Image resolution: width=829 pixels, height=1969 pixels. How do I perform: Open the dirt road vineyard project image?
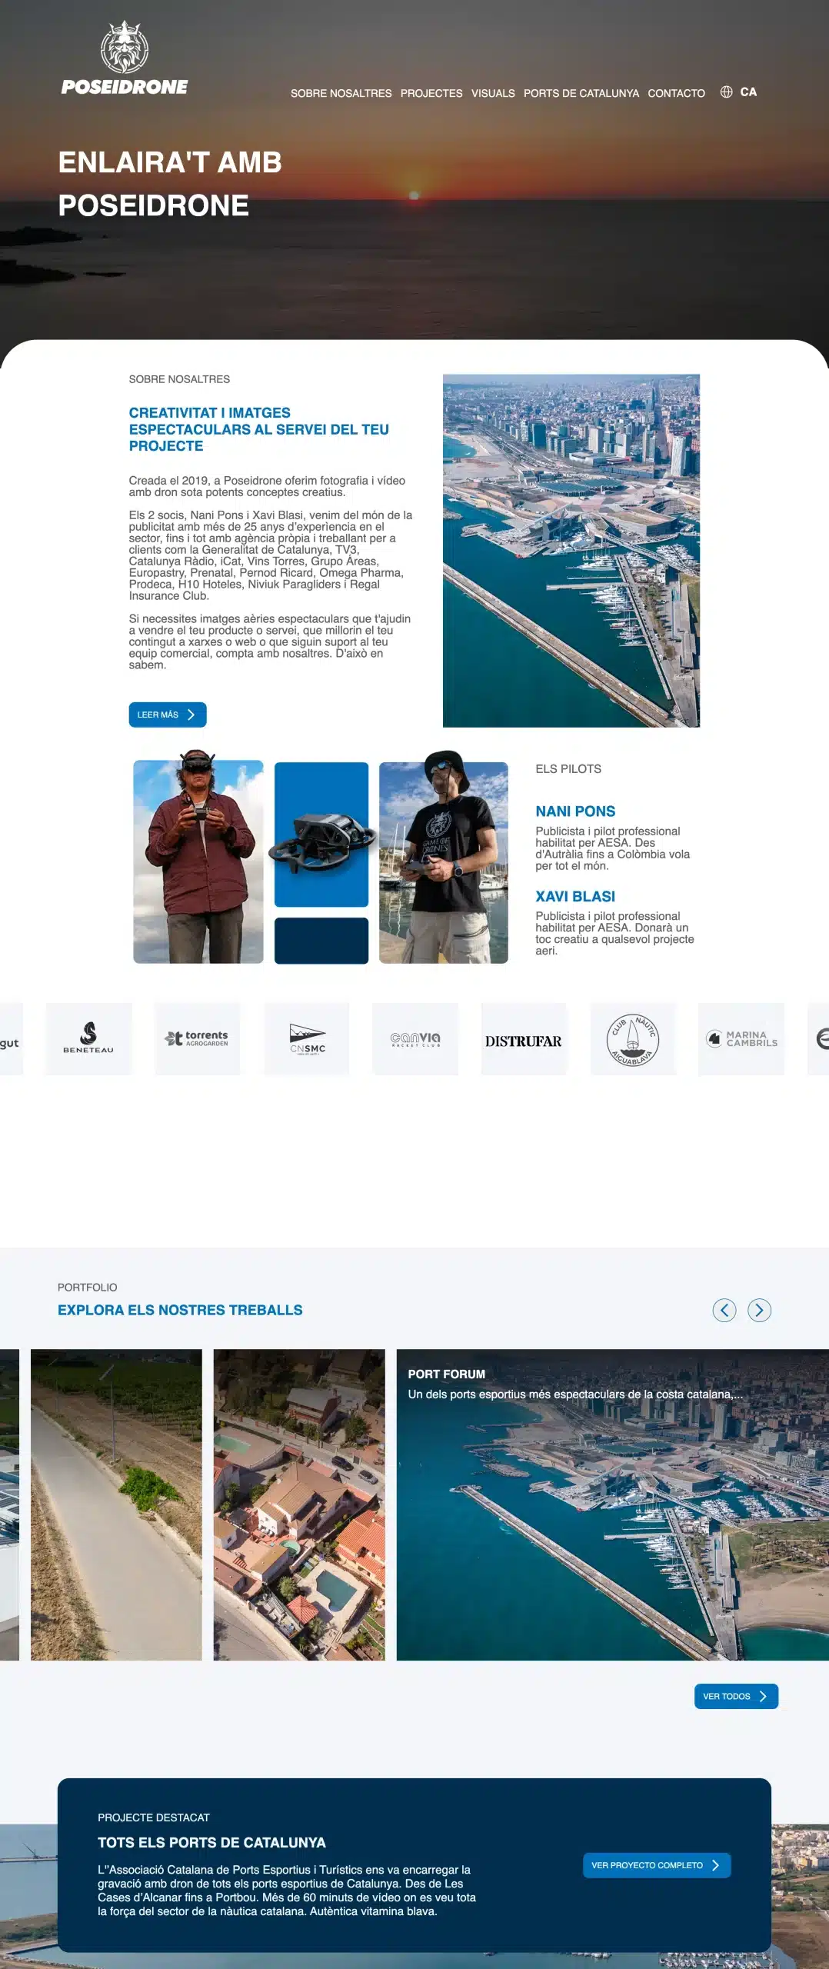116,1504
